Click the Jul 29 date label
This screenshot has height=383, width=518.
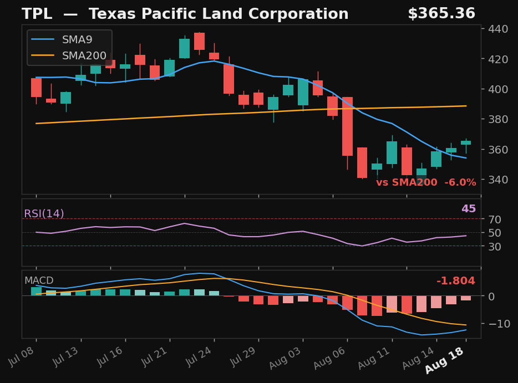coord(243,357)
